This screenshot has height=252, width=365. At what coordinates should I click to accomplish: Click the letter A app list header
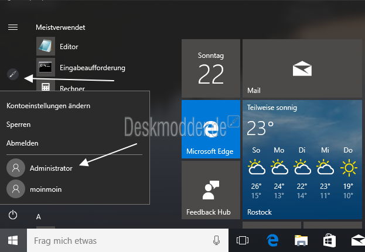[39, 217]
